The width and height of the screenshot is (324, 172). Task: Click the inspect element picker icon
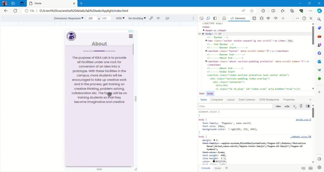(x=202, y=18)
